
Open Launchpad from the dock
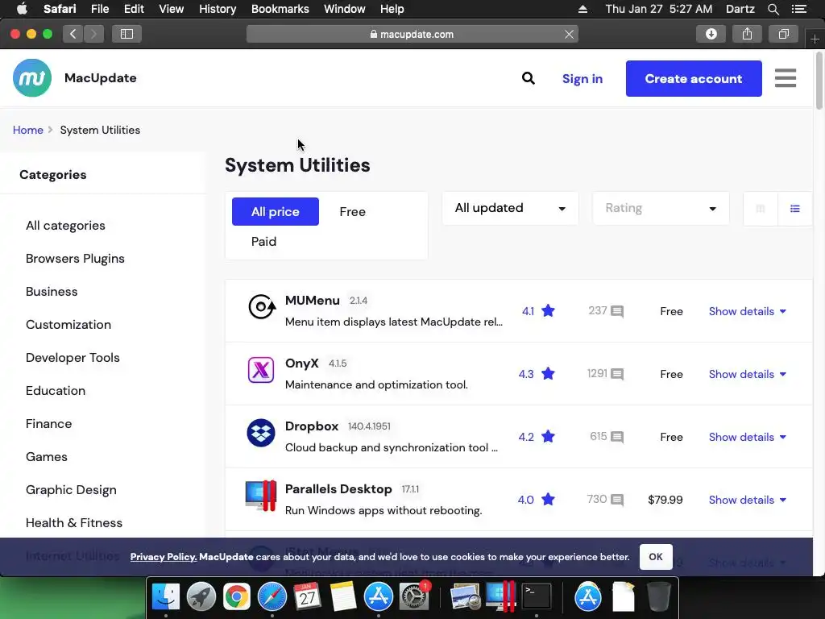pyautogui.click(x=201, y=596)
